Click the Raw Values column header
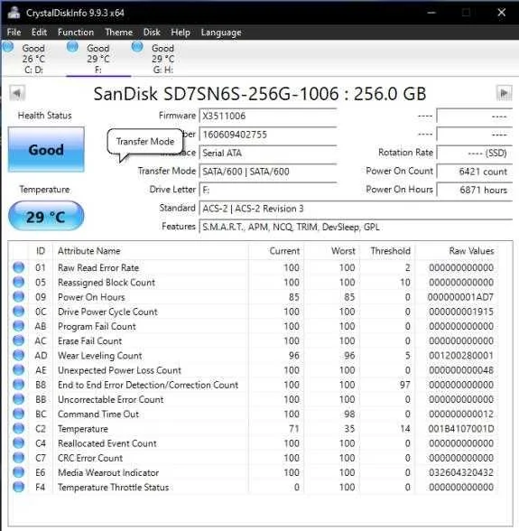 coord(457,251)
